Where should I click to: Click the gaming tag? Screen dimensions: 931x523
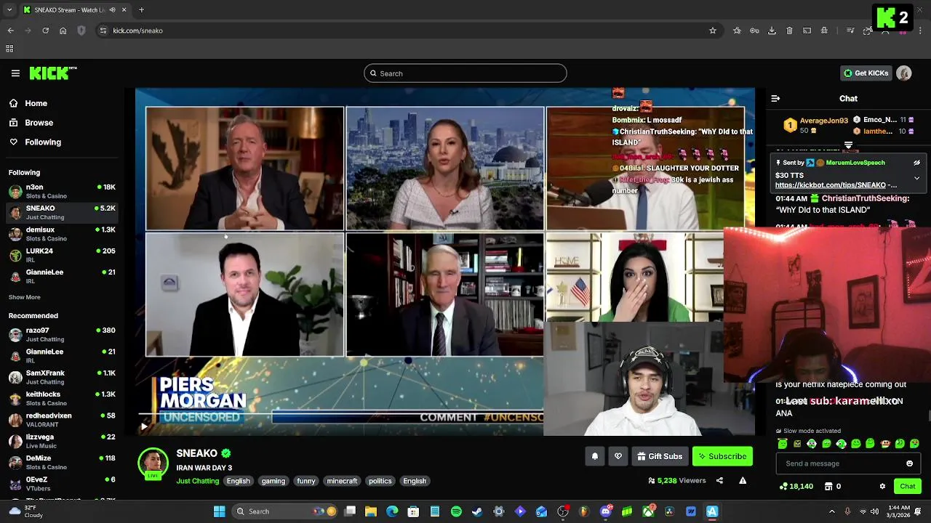click(x=273, y=481)
